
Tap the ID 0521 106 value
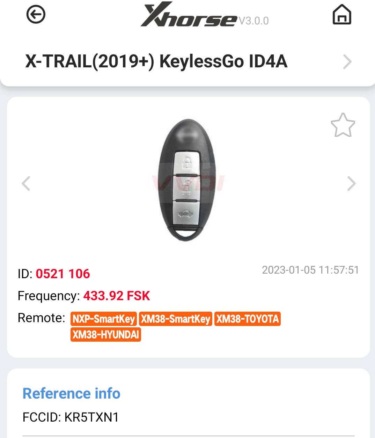click(63, 274)
